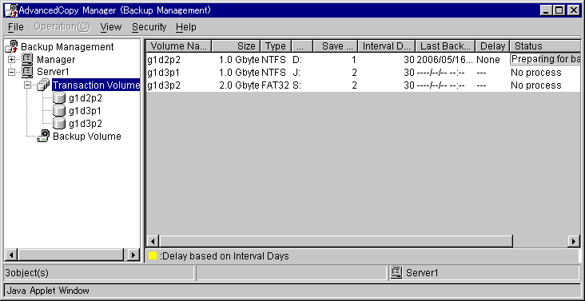585x301 pixels.
Task: Open the Help menu
Action: tap(186, 27)
